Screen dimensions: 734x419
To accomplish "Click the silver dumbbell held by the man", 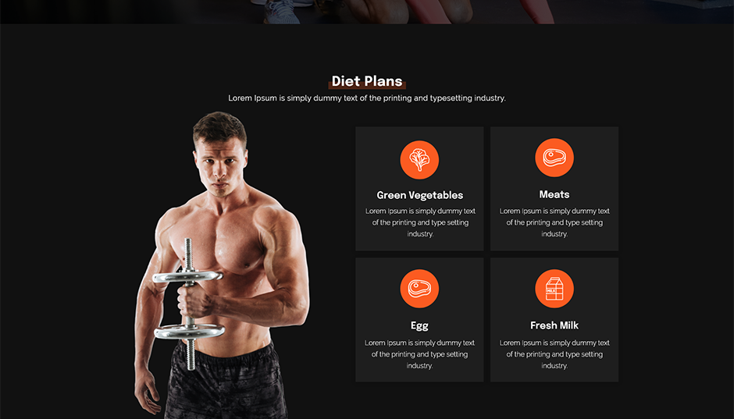I will click(189, 304).
